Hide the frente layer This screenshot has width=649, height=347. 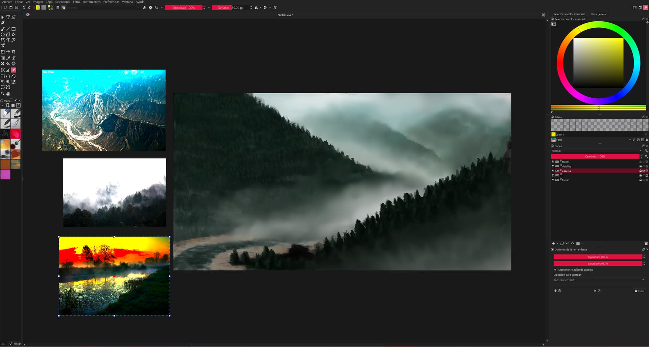553,162
